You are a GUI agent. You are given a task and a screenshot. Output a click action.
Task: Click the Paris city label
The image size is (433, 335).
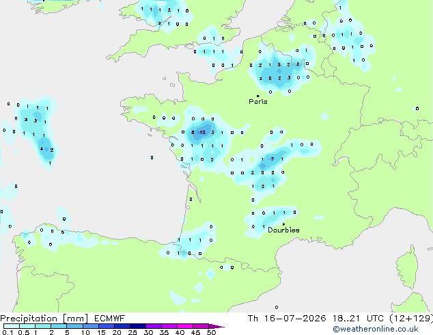[258, 102]
